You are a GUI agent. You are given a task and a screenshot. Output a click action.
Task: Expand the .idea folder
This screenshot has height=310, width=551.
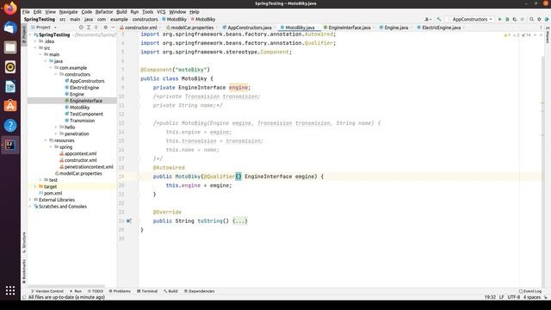pos(35,41)
